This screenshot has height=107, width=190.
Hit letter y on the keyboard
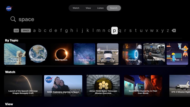[163, 31]
